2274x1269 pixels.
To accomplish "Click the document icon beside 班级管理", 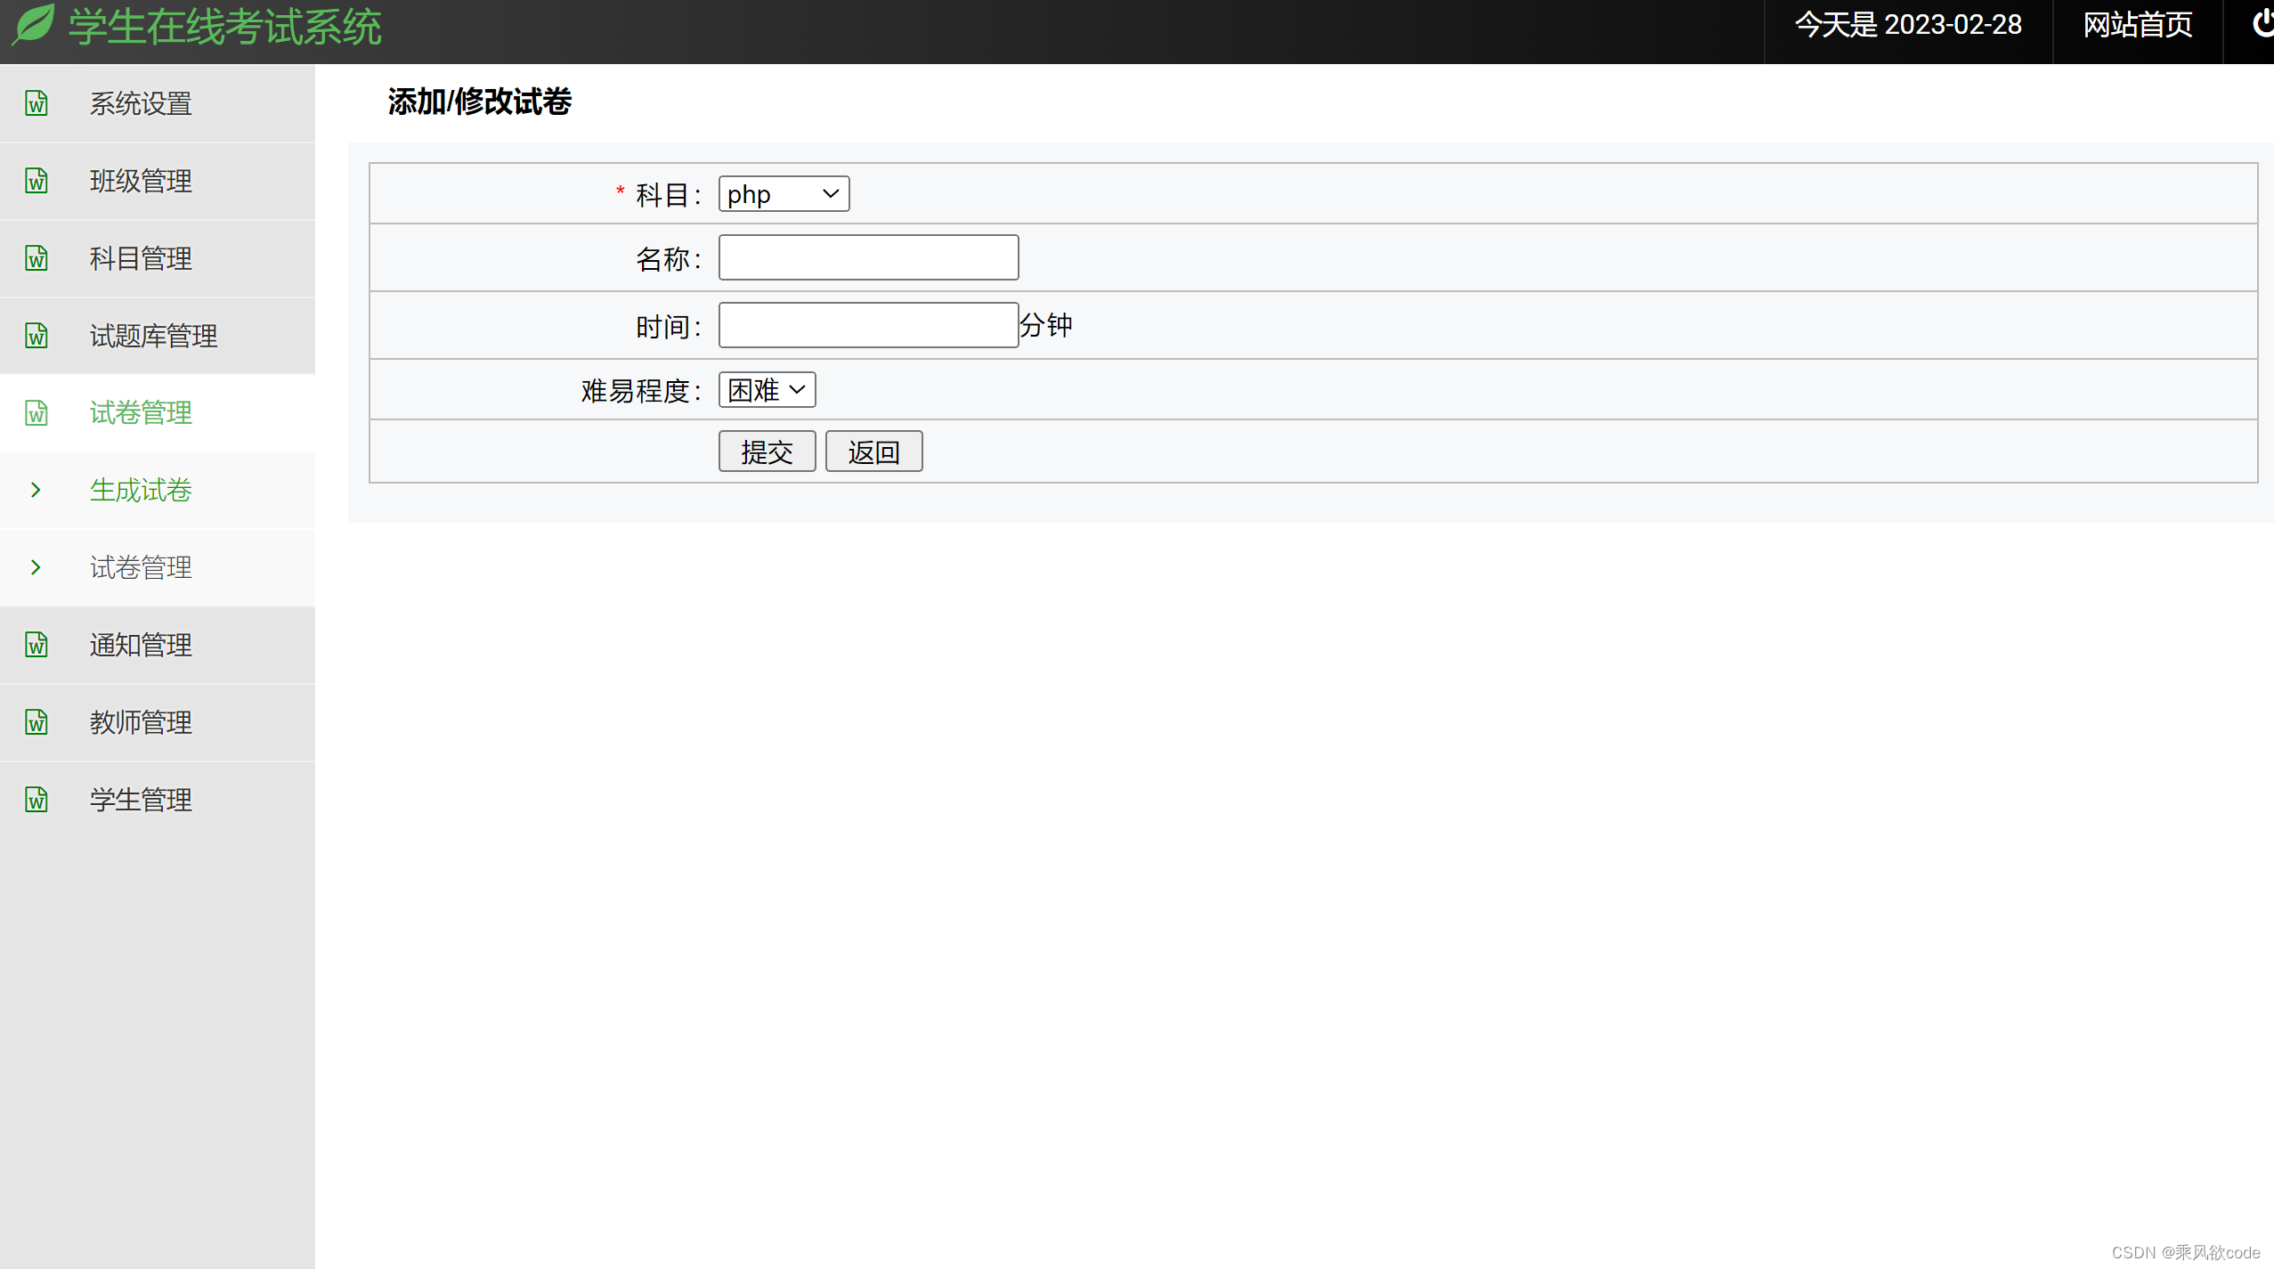I will (37, 181).
